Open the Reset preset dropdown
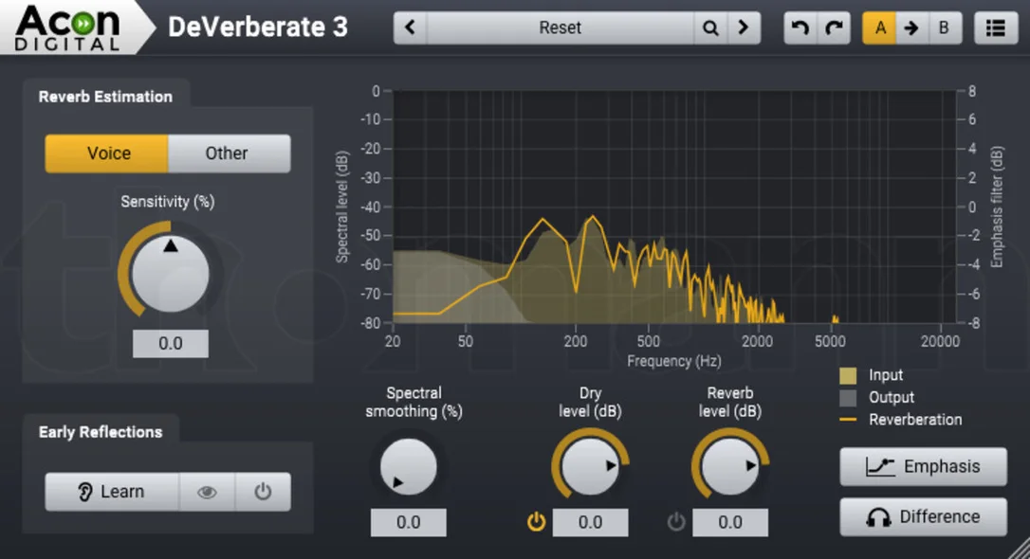The image size is (1030, 559). [x=561, y=27]
